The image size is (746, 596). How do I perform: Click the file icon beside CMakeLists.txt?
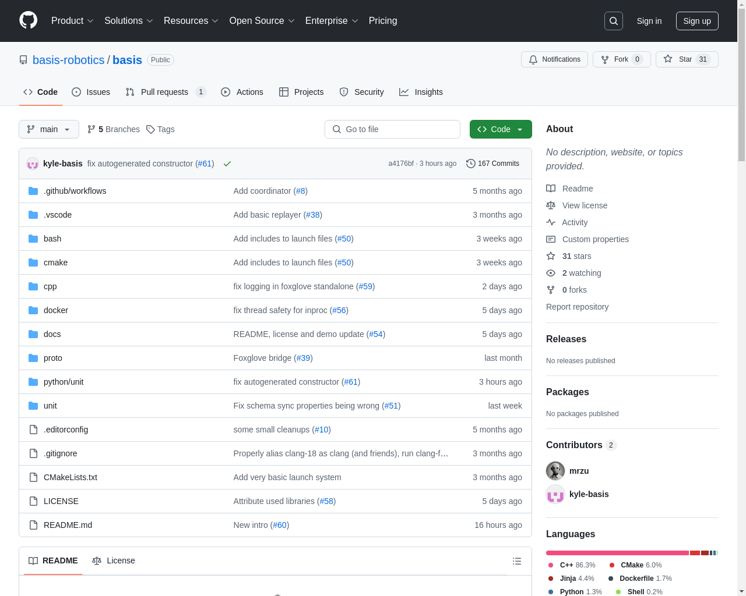[x=33, y=477]
